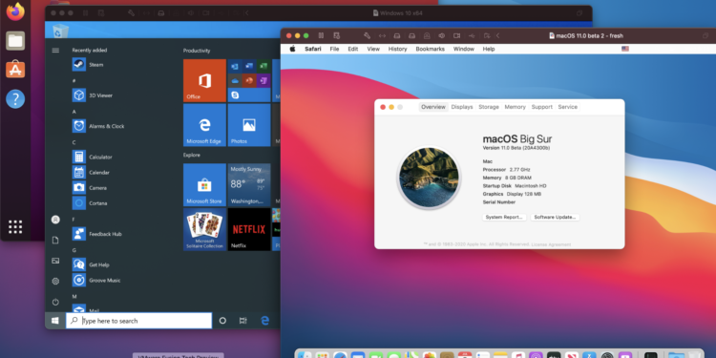716x358 pixels.
Task: Launch Cortana from the app list
Action: click(x=90, y=203)
